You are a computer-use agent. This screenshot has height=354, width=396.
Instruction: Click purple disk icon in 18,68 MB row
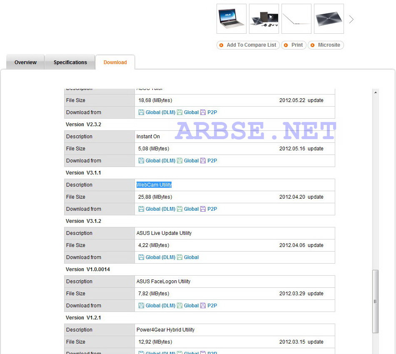(x=203, y=112)
